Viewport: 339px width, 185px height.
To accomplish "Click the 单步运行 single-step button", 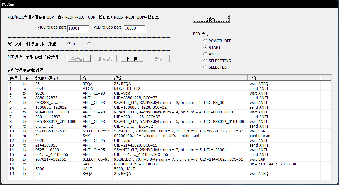I will [x=79, y=59].
